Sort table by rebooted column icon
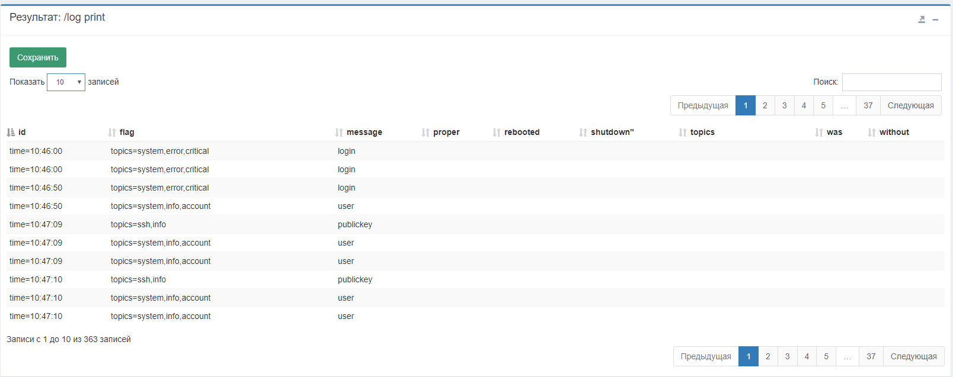The height and width of the screenshot is (377, 953). pos(497,133)
